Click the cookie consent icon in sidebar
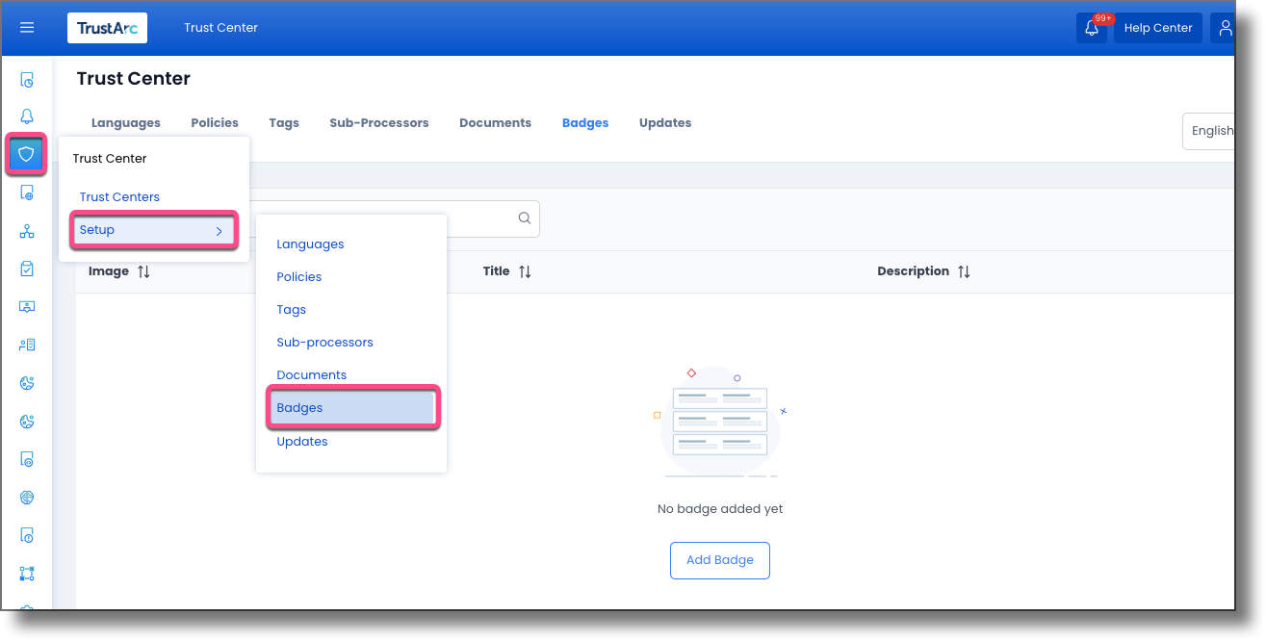 point(26,382)
